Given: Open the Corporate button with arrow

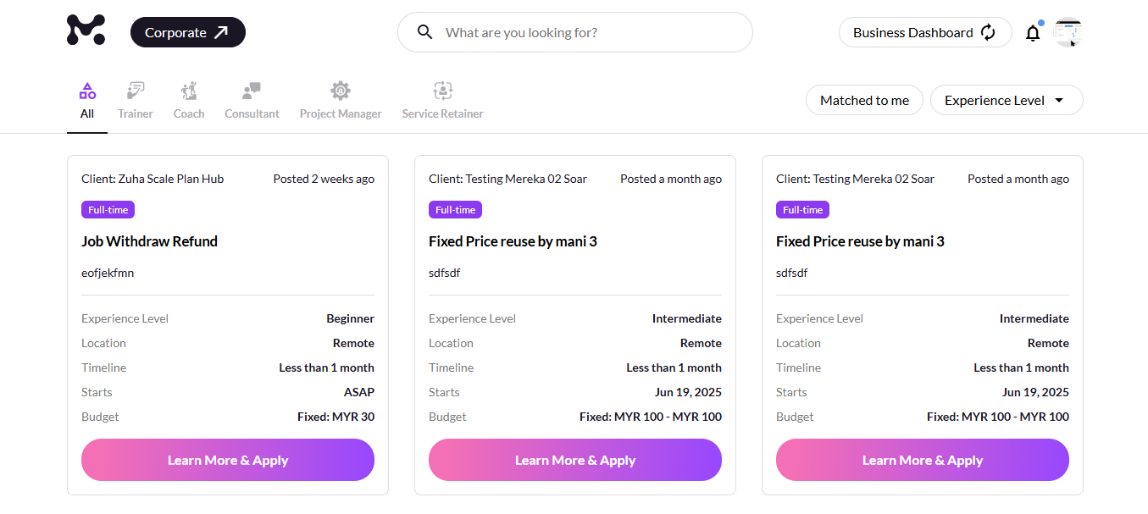Looking at the screenshot, I should pyautogui.click(x=187, y=32).
